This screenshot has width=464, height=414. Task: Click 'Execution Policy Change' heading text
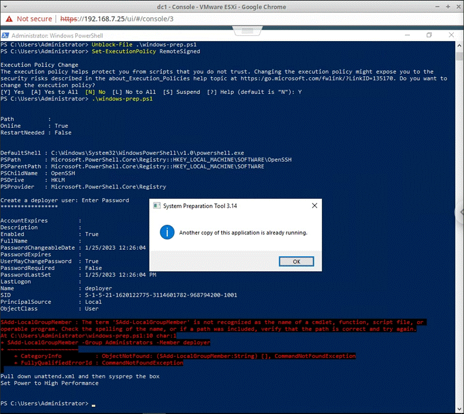coord(39,65)
